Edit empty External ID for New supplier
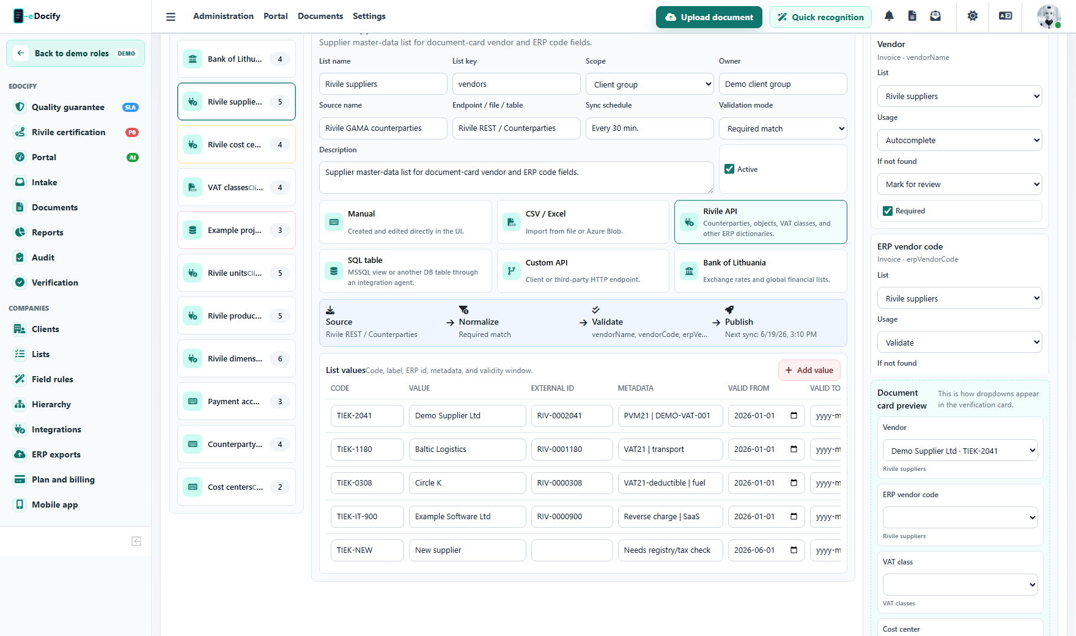Image resolution: width=1076 pixels, height=636 pixels. [572, 550]
